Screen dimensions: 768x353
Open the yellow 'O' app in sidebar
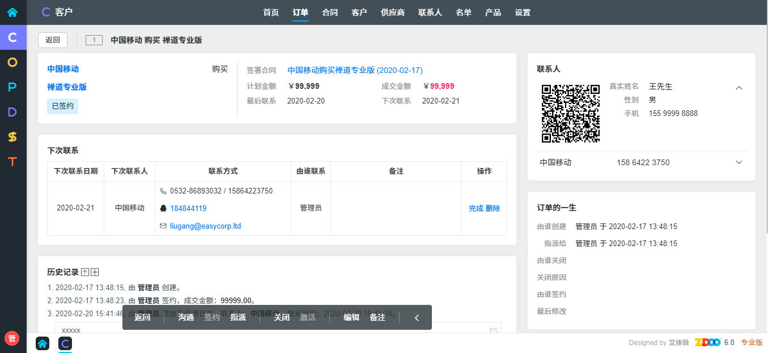pos(12,62)
